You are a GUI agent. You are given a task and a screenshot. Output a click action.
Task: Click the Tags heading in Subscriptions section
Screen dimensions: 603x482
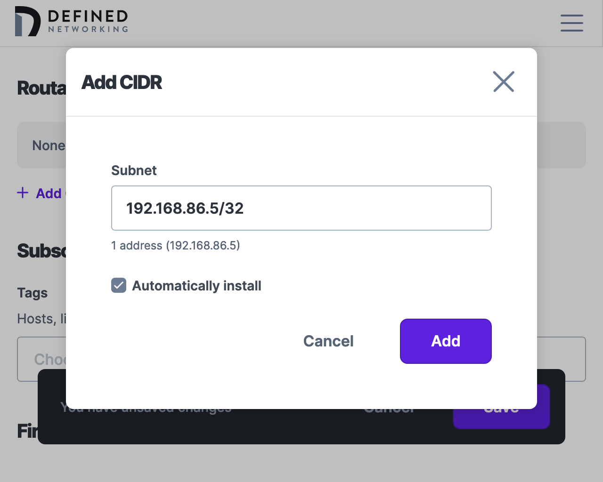(x=32, y=292)
